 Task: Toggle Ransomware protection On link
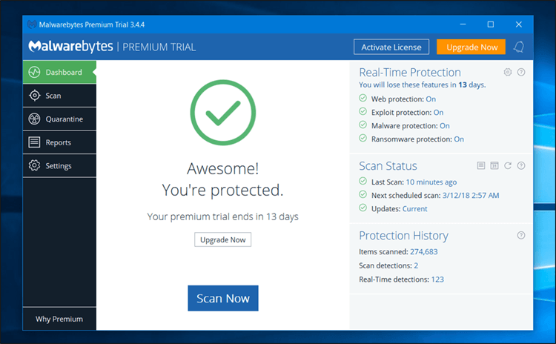pyautogui.click(x=459, y=139)
